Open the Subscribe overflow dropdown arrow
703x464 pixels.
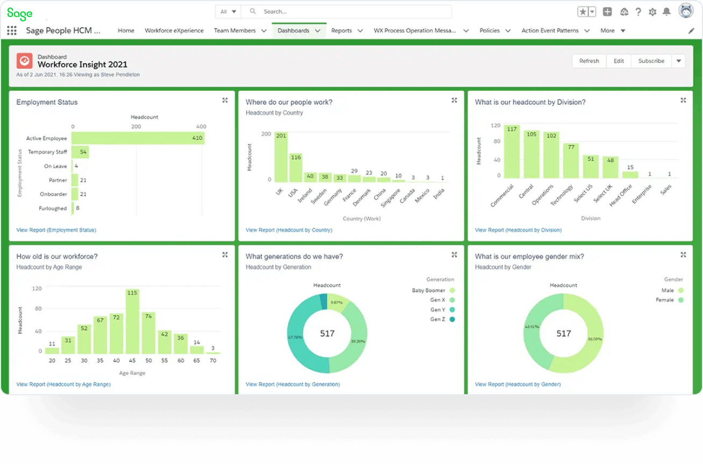click(678, 61)
